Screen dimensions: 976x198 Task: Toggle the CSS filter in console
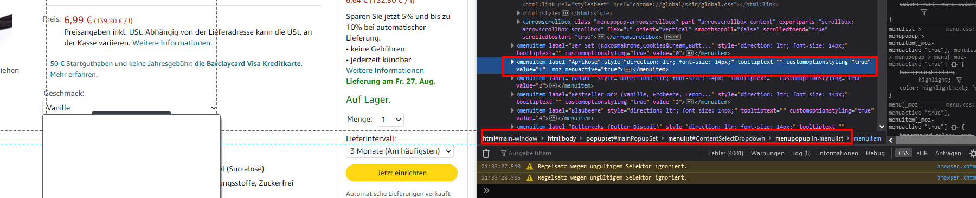[903, 154]
